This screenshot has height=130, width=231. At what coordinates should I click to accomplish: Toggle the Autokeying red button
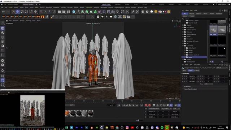point(149,105)
